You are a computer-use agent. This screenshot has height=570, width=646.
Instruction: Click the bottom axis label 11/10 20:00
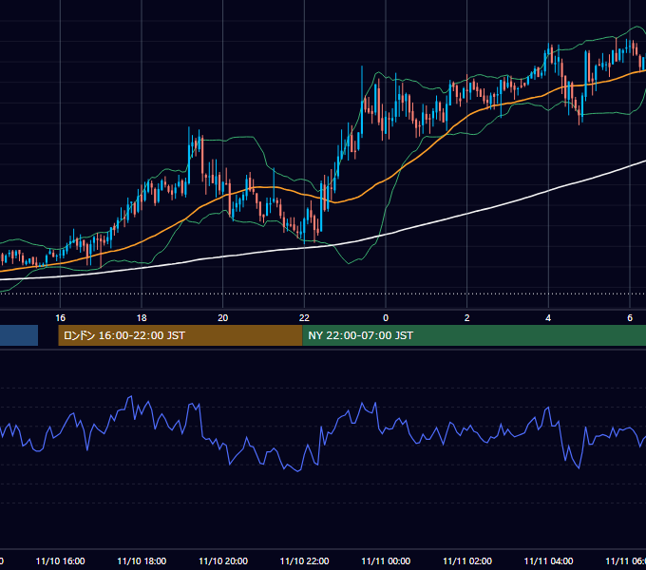[x=223, y=560]
